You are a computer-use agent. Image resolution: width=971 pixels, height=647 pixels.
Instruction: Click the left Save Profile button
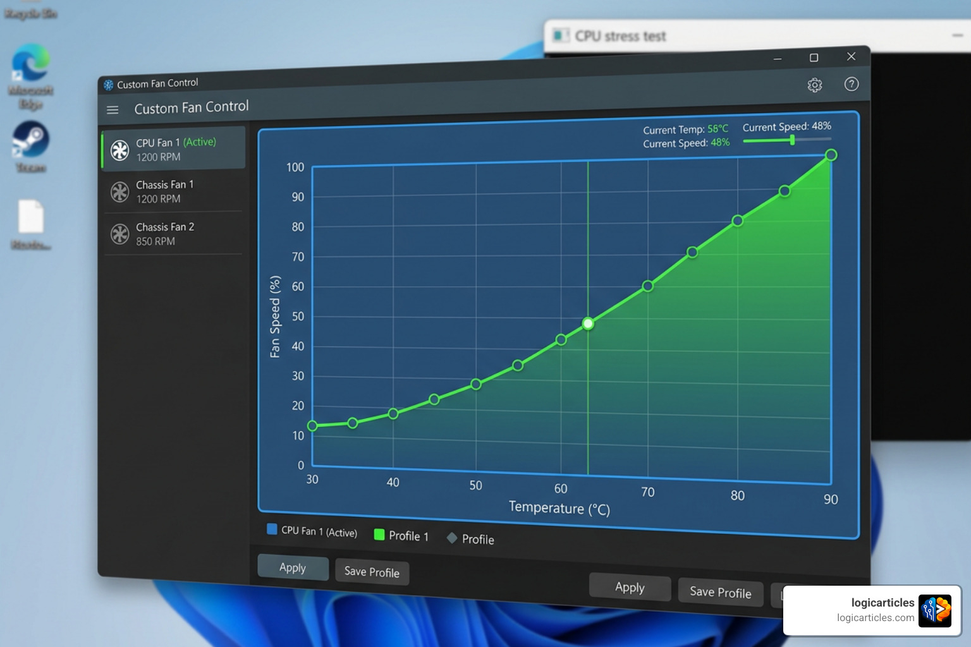click(x=372, y=572)
